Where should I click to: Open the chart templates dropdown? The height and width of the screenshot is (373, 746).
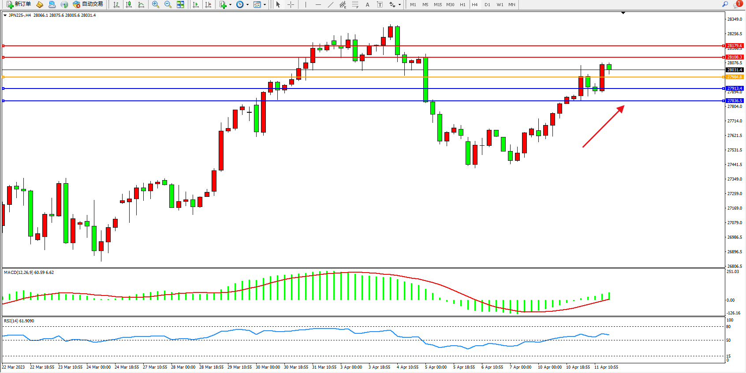pos(265,4)
